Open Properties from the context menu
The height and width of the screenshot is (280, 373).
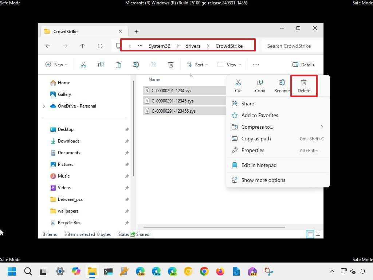tap(253, 150)
